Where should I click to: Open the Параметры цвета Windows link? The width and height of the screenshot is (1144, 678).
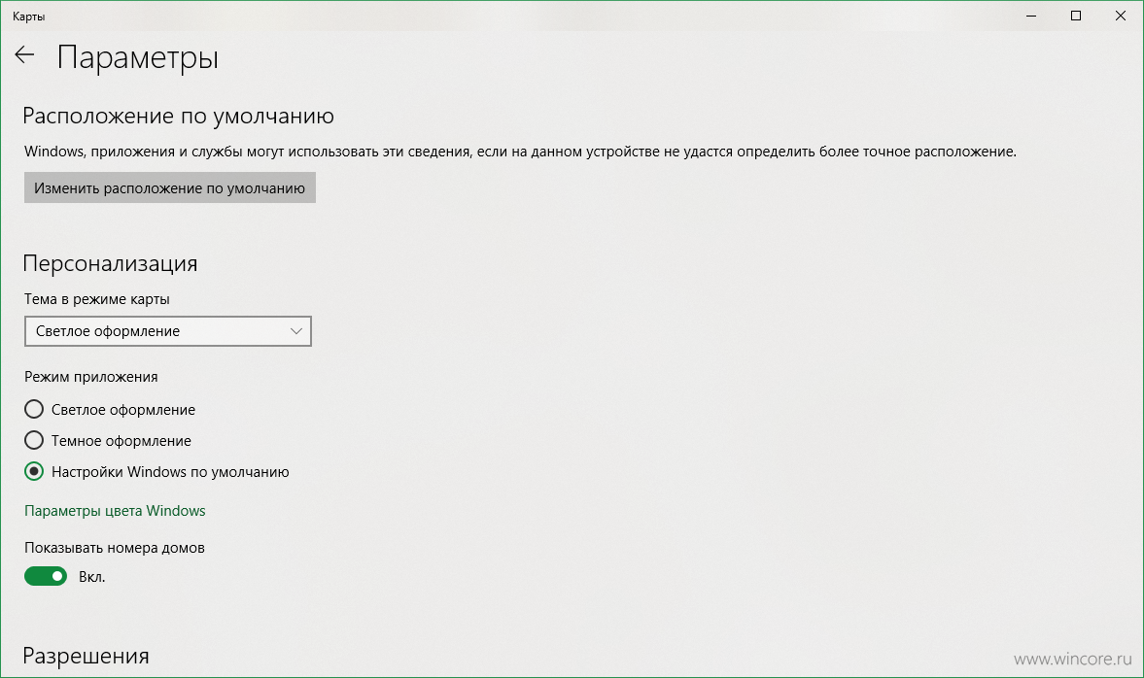coord(115,510)
